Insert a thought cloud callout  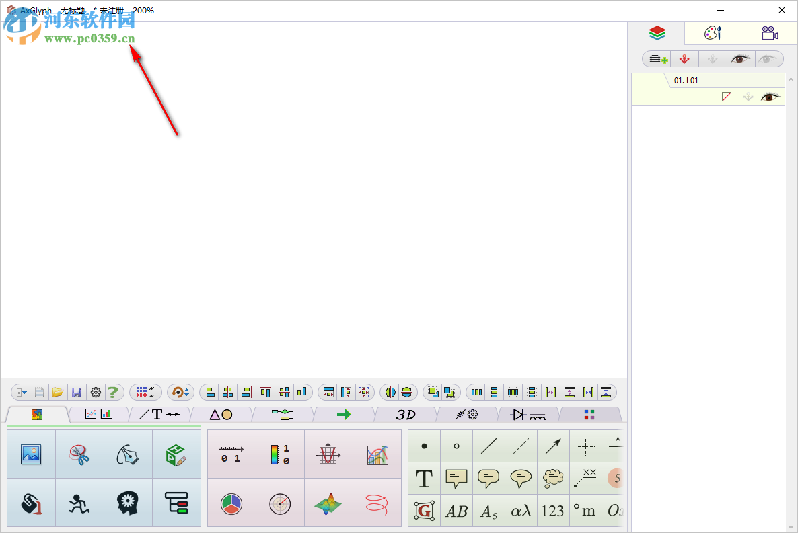click(553, 478)
